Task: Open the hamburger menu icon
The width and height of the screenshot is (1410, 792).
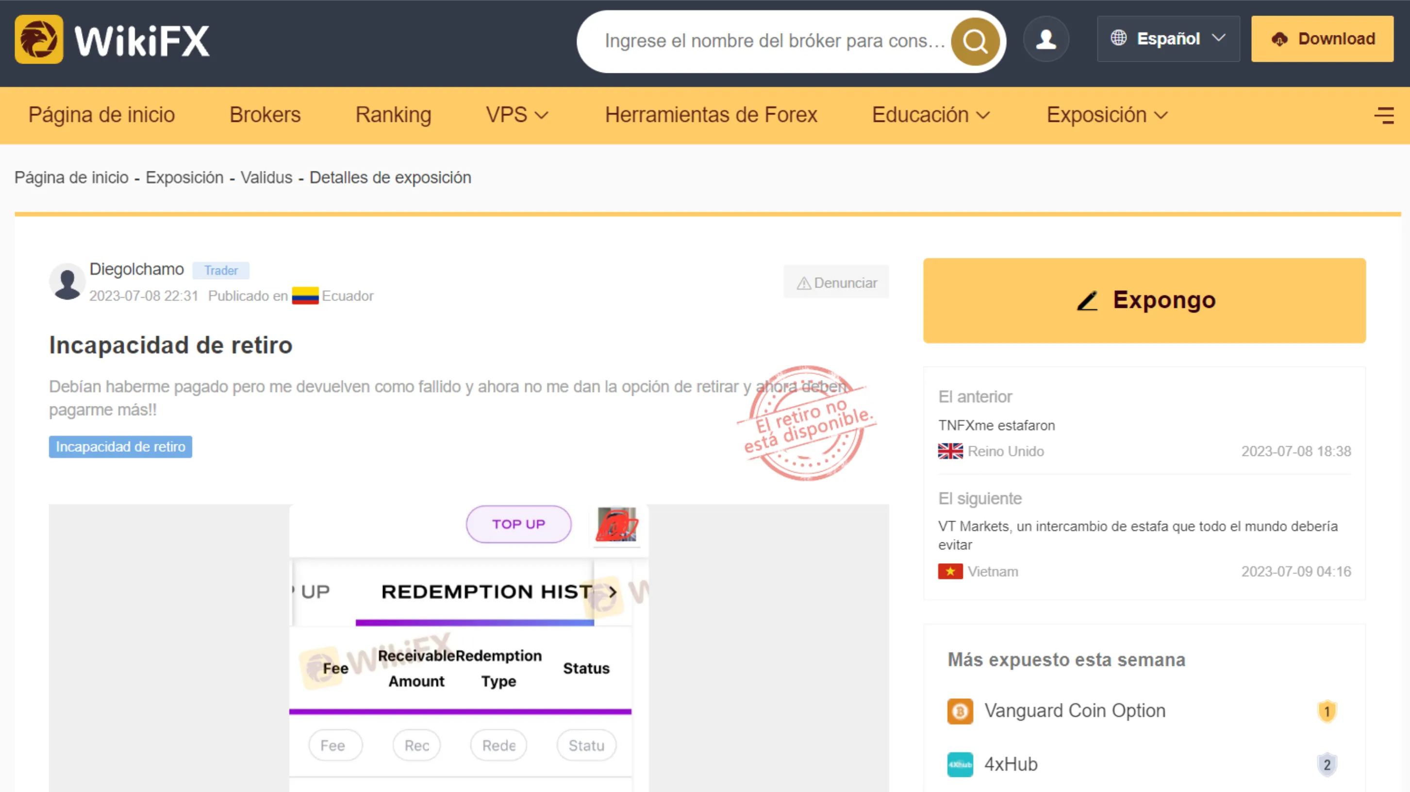Action: click(1384, 116)
